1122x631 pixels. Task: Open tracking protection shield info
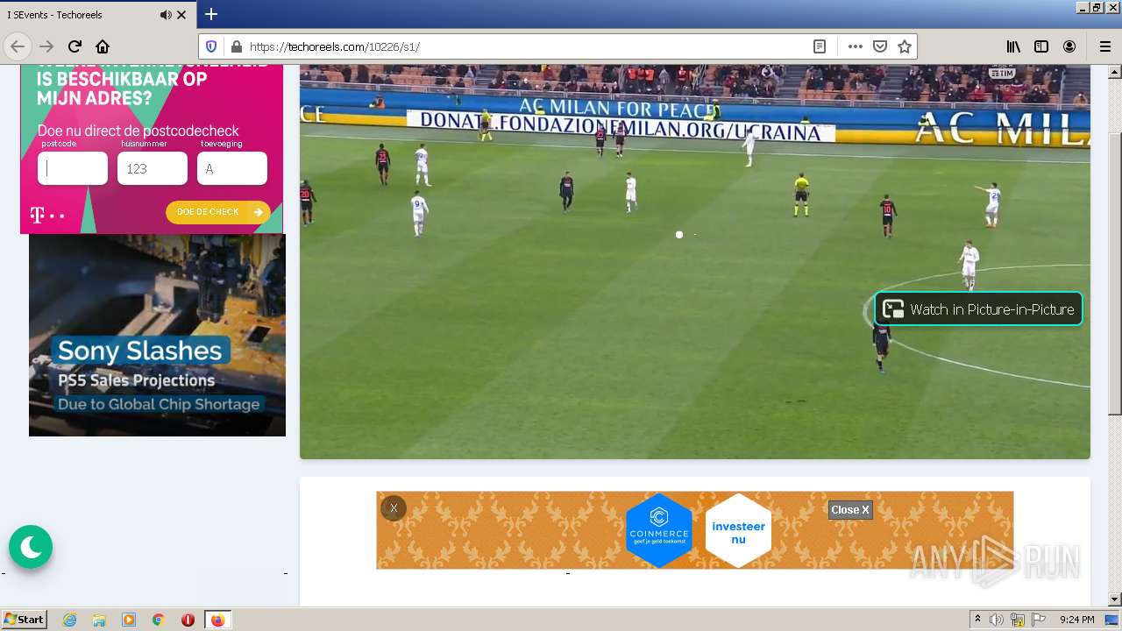click(x=211, y=46)
